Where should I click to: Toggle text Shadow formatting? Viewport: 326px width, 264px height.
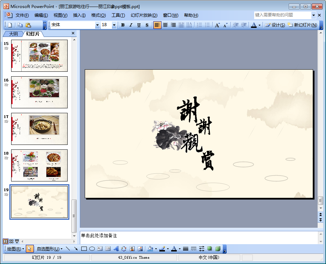pos(147,25)
